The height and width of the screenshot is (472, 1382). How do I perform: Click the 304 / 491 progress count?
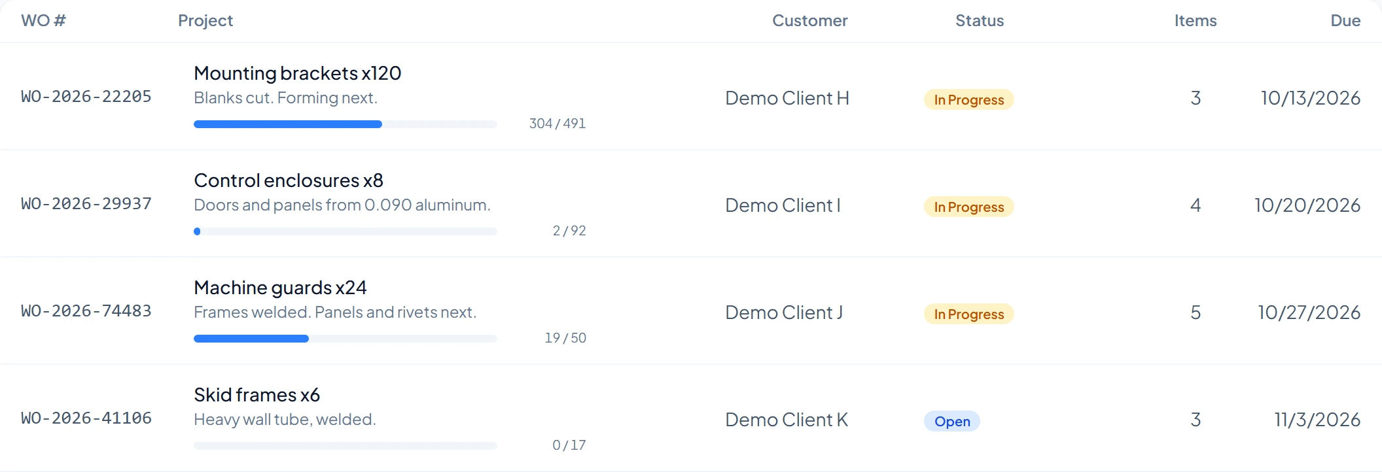point(558,124)
